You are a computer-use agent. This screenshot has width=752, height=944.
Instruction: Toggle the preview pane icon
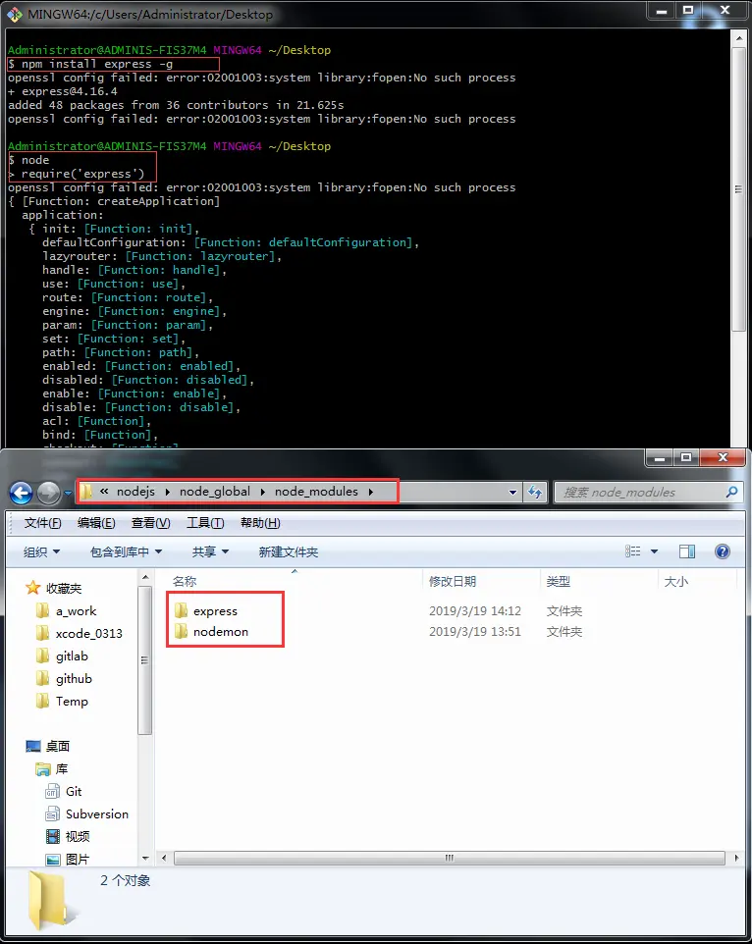tap(687, 551)
